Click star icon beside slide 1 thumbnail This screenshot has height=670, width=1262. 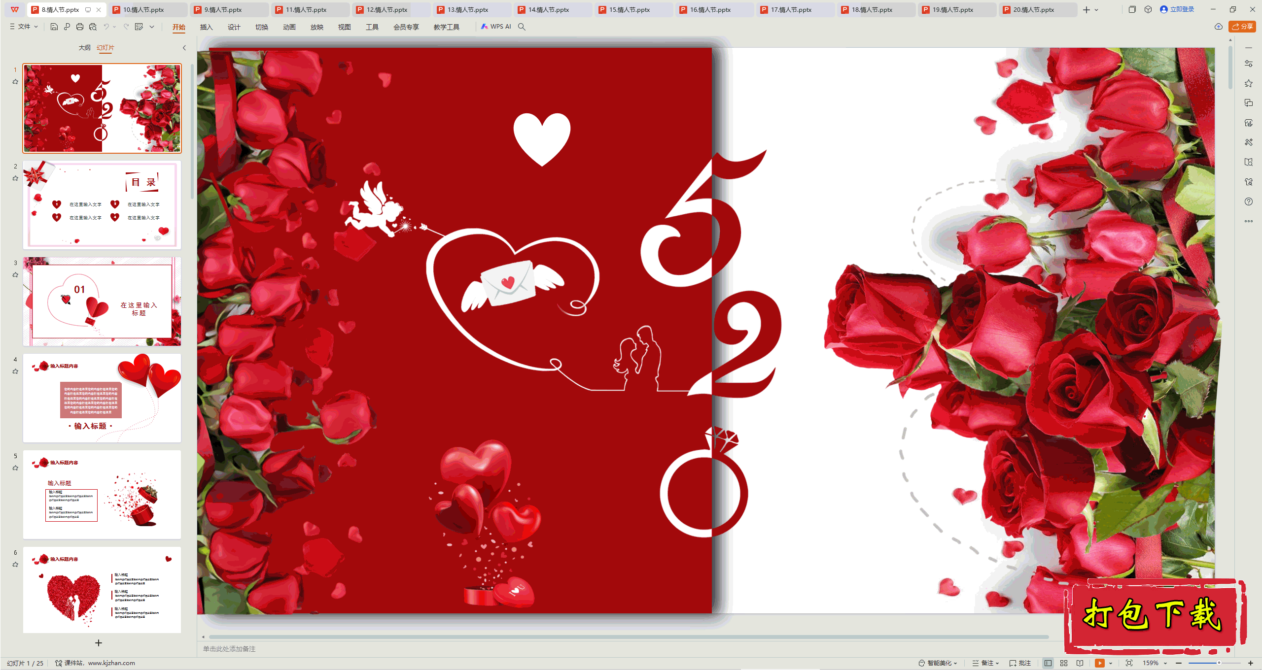tap(15, 82)
